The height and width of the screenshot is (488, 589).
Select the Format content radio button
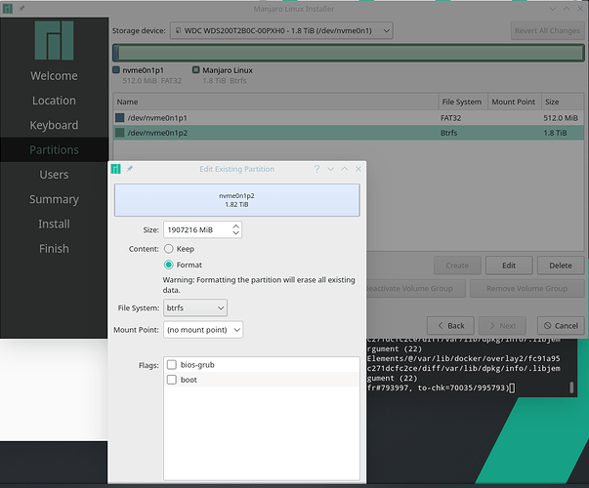point(169,265)
